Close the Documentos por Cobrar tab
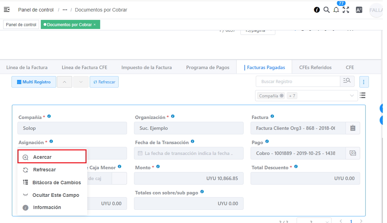Screen dimensions: 387x223 click(95, 25)
